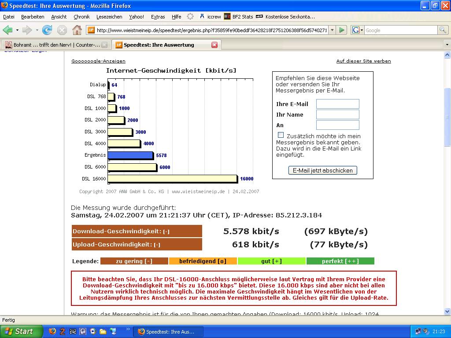Open the folder icon in quick launch
Screen dimensions: 451x338
[x=103, y=331]
